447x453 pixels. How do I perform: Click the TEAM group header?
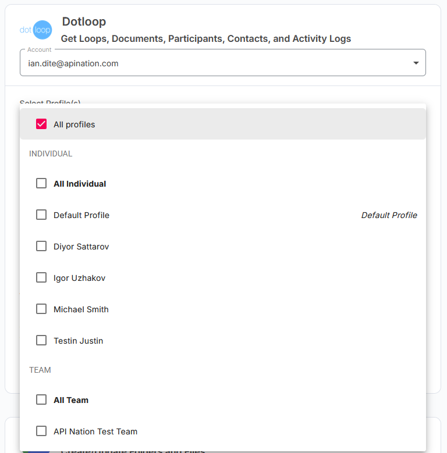click(40, 370)
